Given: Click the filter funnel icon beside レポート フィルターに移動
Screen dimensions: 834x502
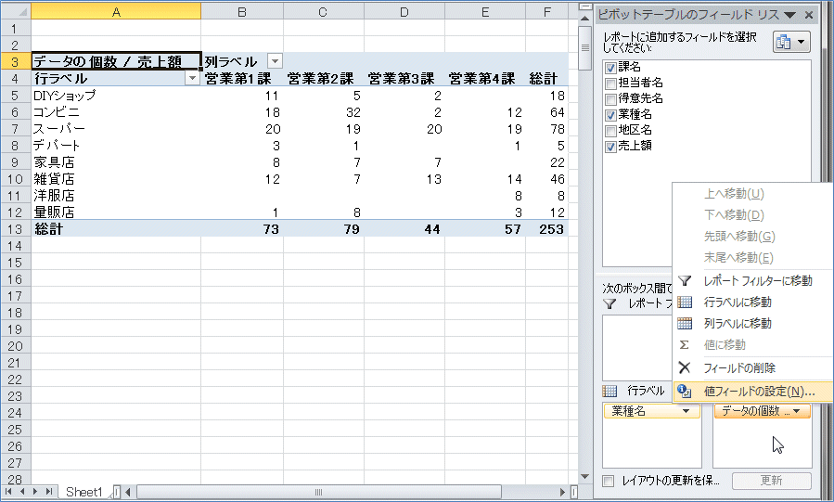Looking at the screenshot, I should point(685,281).
